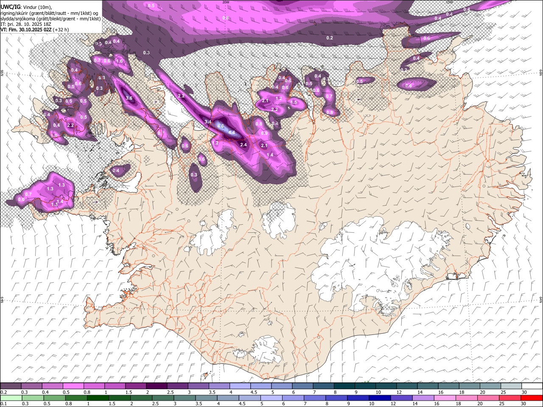Viewport: 543px width, 407px height.
Task: Click the bright red 30 swatch in rain legend
Action: 532,398
